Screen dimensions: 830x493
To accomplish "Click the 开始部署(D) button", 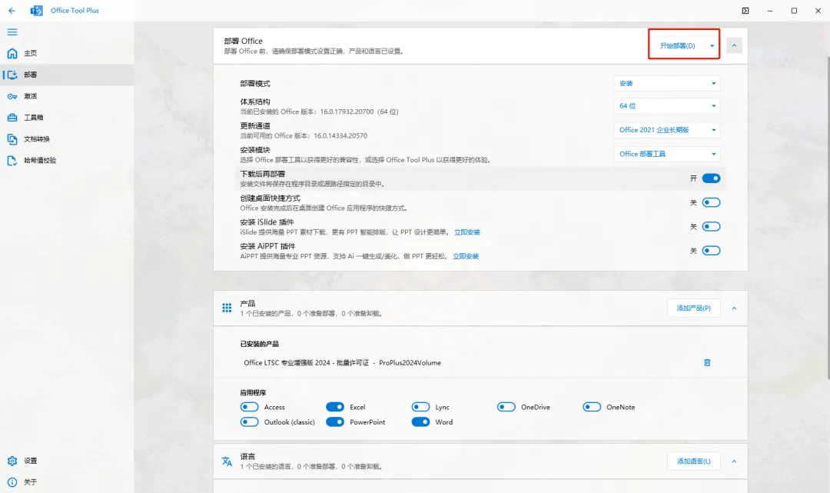I will (677, 45).
